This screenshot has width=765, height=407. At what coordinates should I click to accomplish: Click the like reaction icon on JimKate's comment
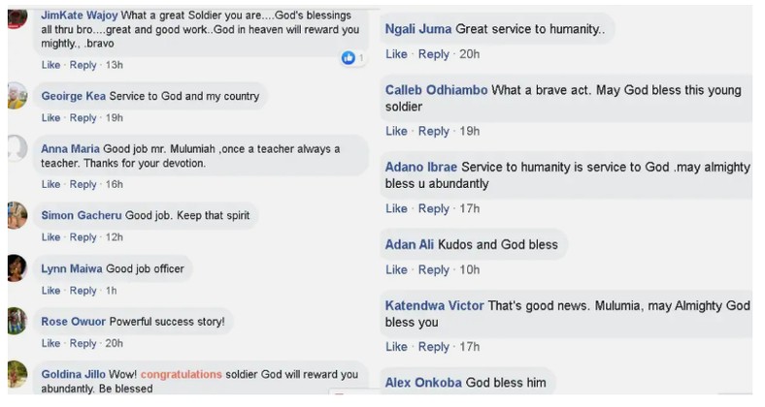point(348,59)
